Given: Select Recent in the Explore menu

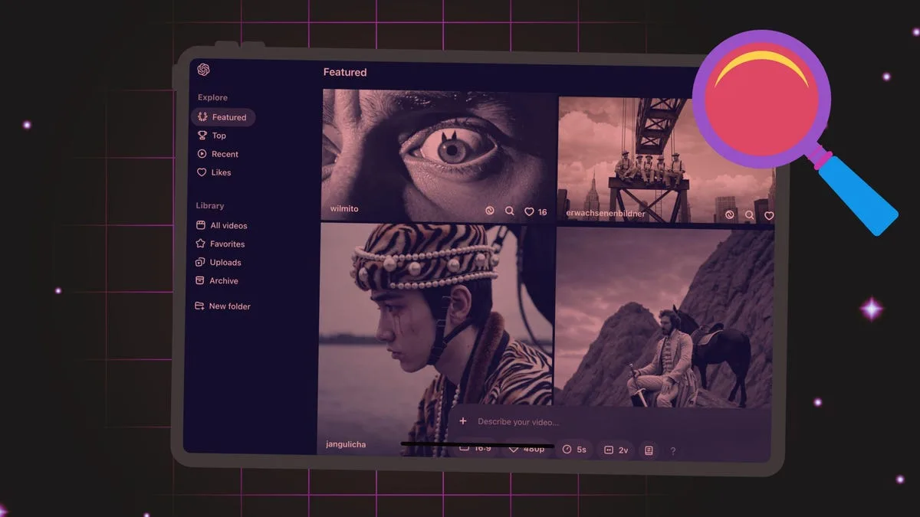Looking at the screenshot, I should tap(222, 154).
